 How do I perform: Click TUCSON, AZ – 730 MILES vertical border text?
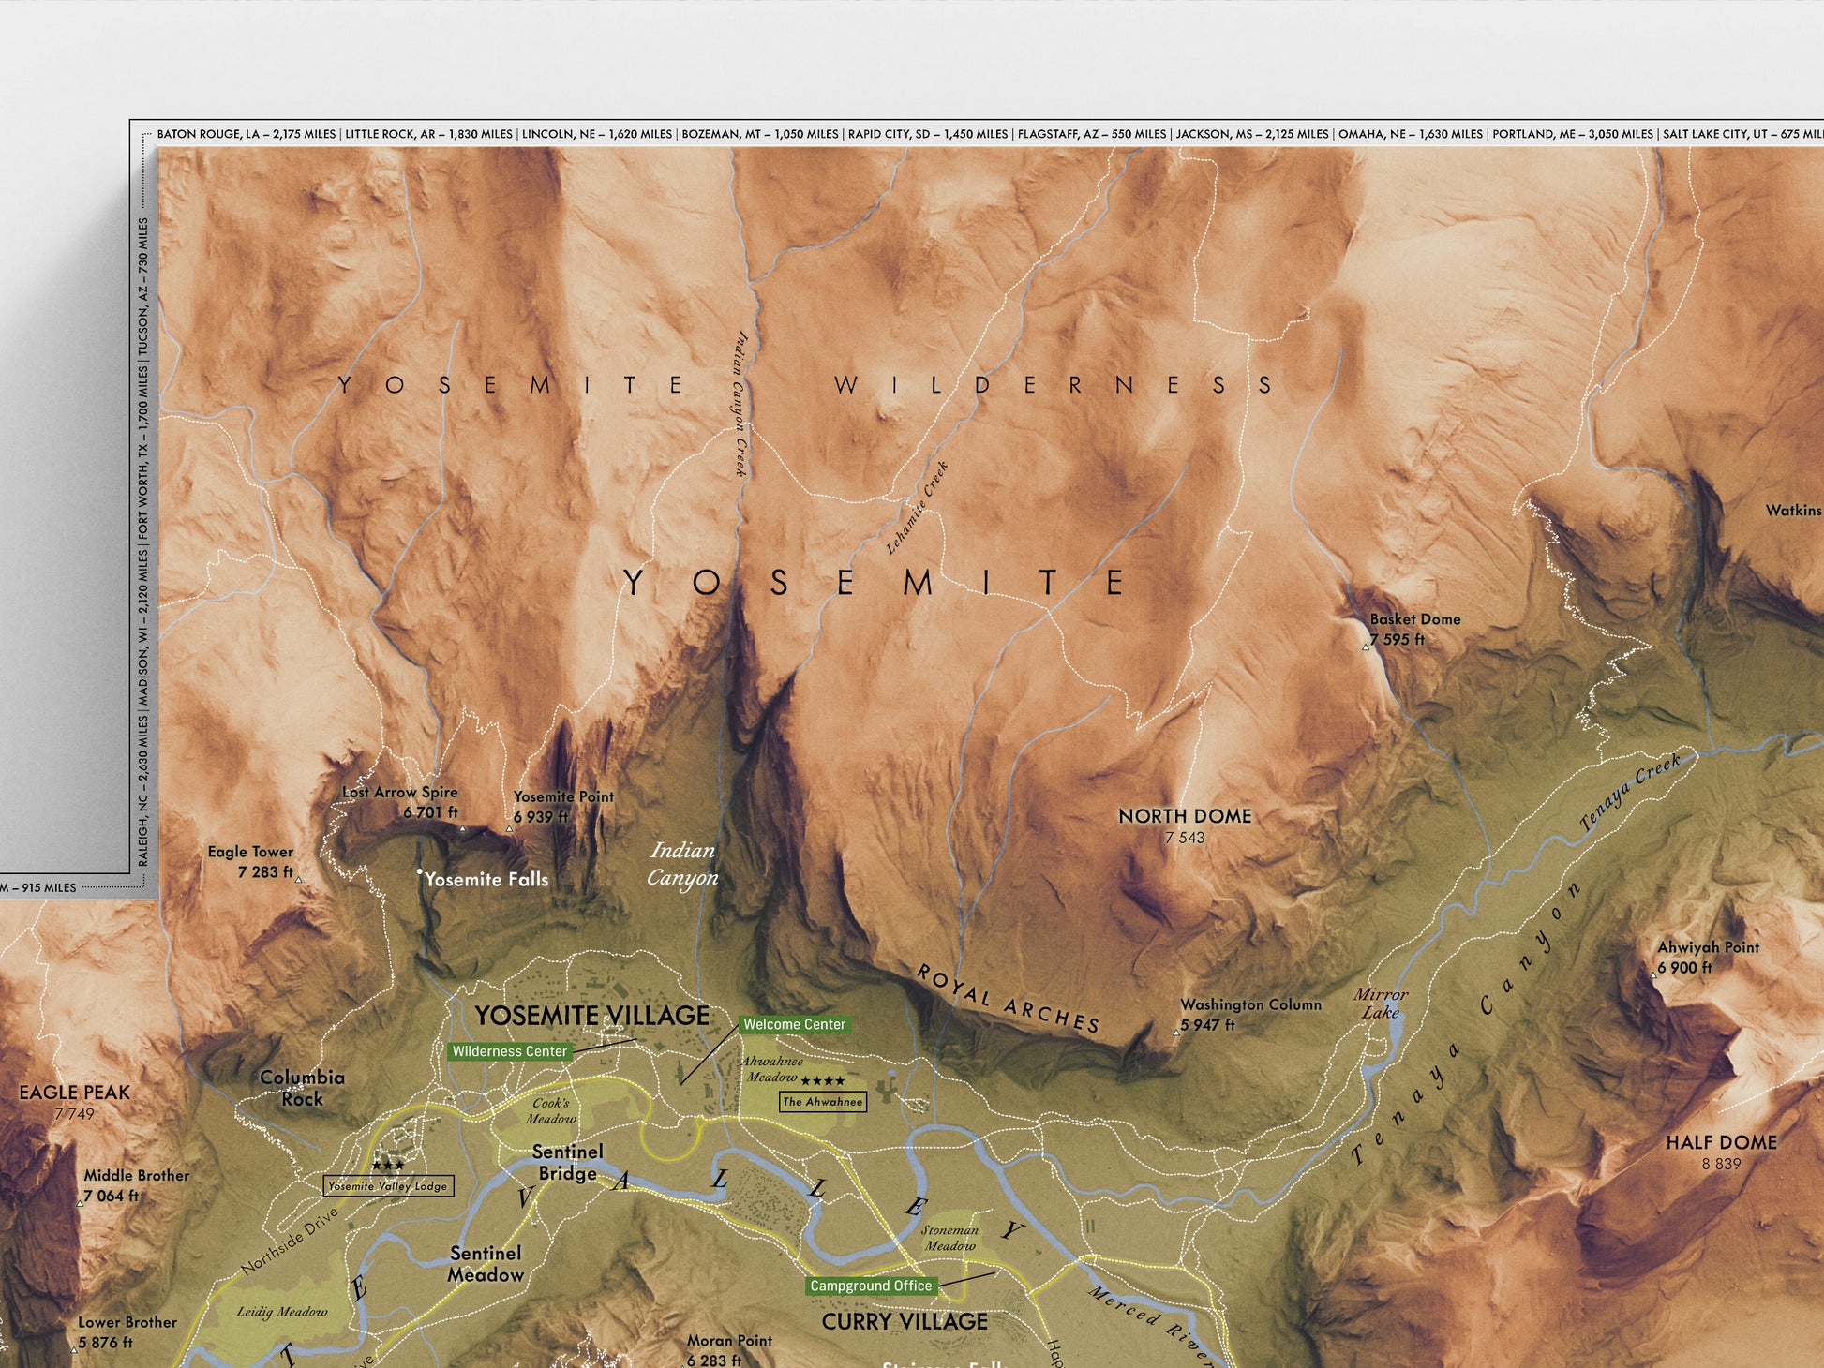pyautogui.click(x=143, y=289)
